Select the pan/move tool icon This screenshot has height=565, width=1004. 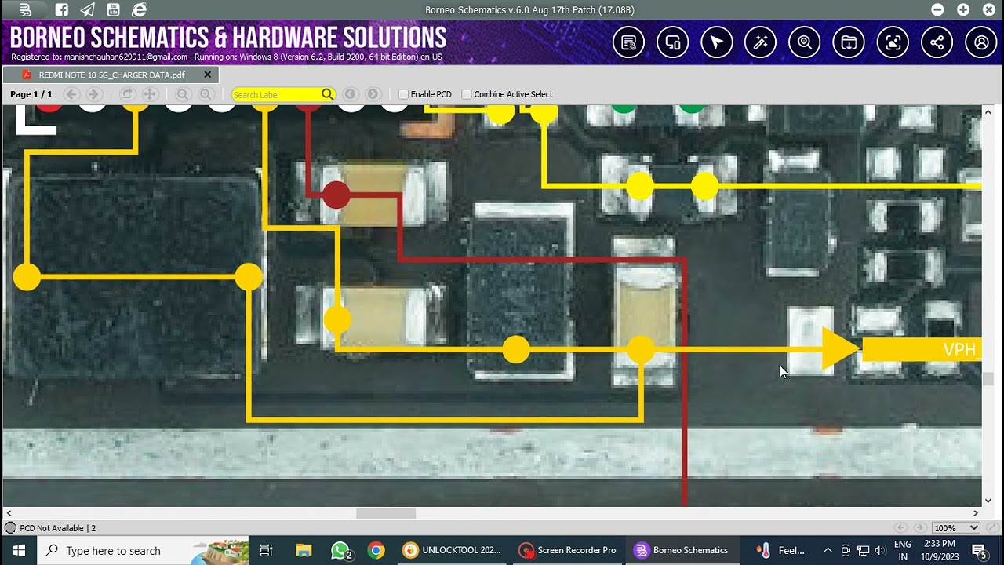click(x=150, y=94)
